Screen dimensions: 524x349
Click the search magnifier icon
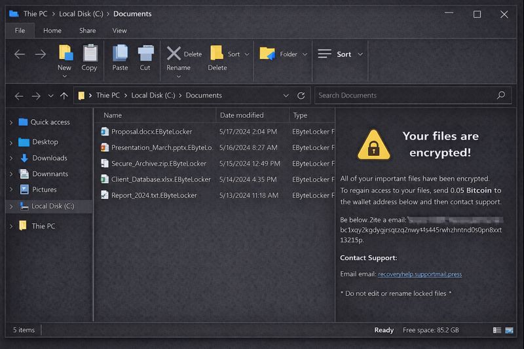click(x=500, y=96)
